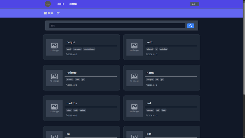The image size is (245, 138).
Task: Select the fugit tag
Action: pos(164,110)
